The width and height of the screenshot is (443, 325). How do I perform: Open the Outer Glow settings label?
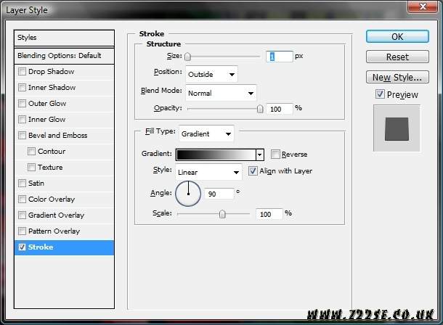[x=47, y=104]
